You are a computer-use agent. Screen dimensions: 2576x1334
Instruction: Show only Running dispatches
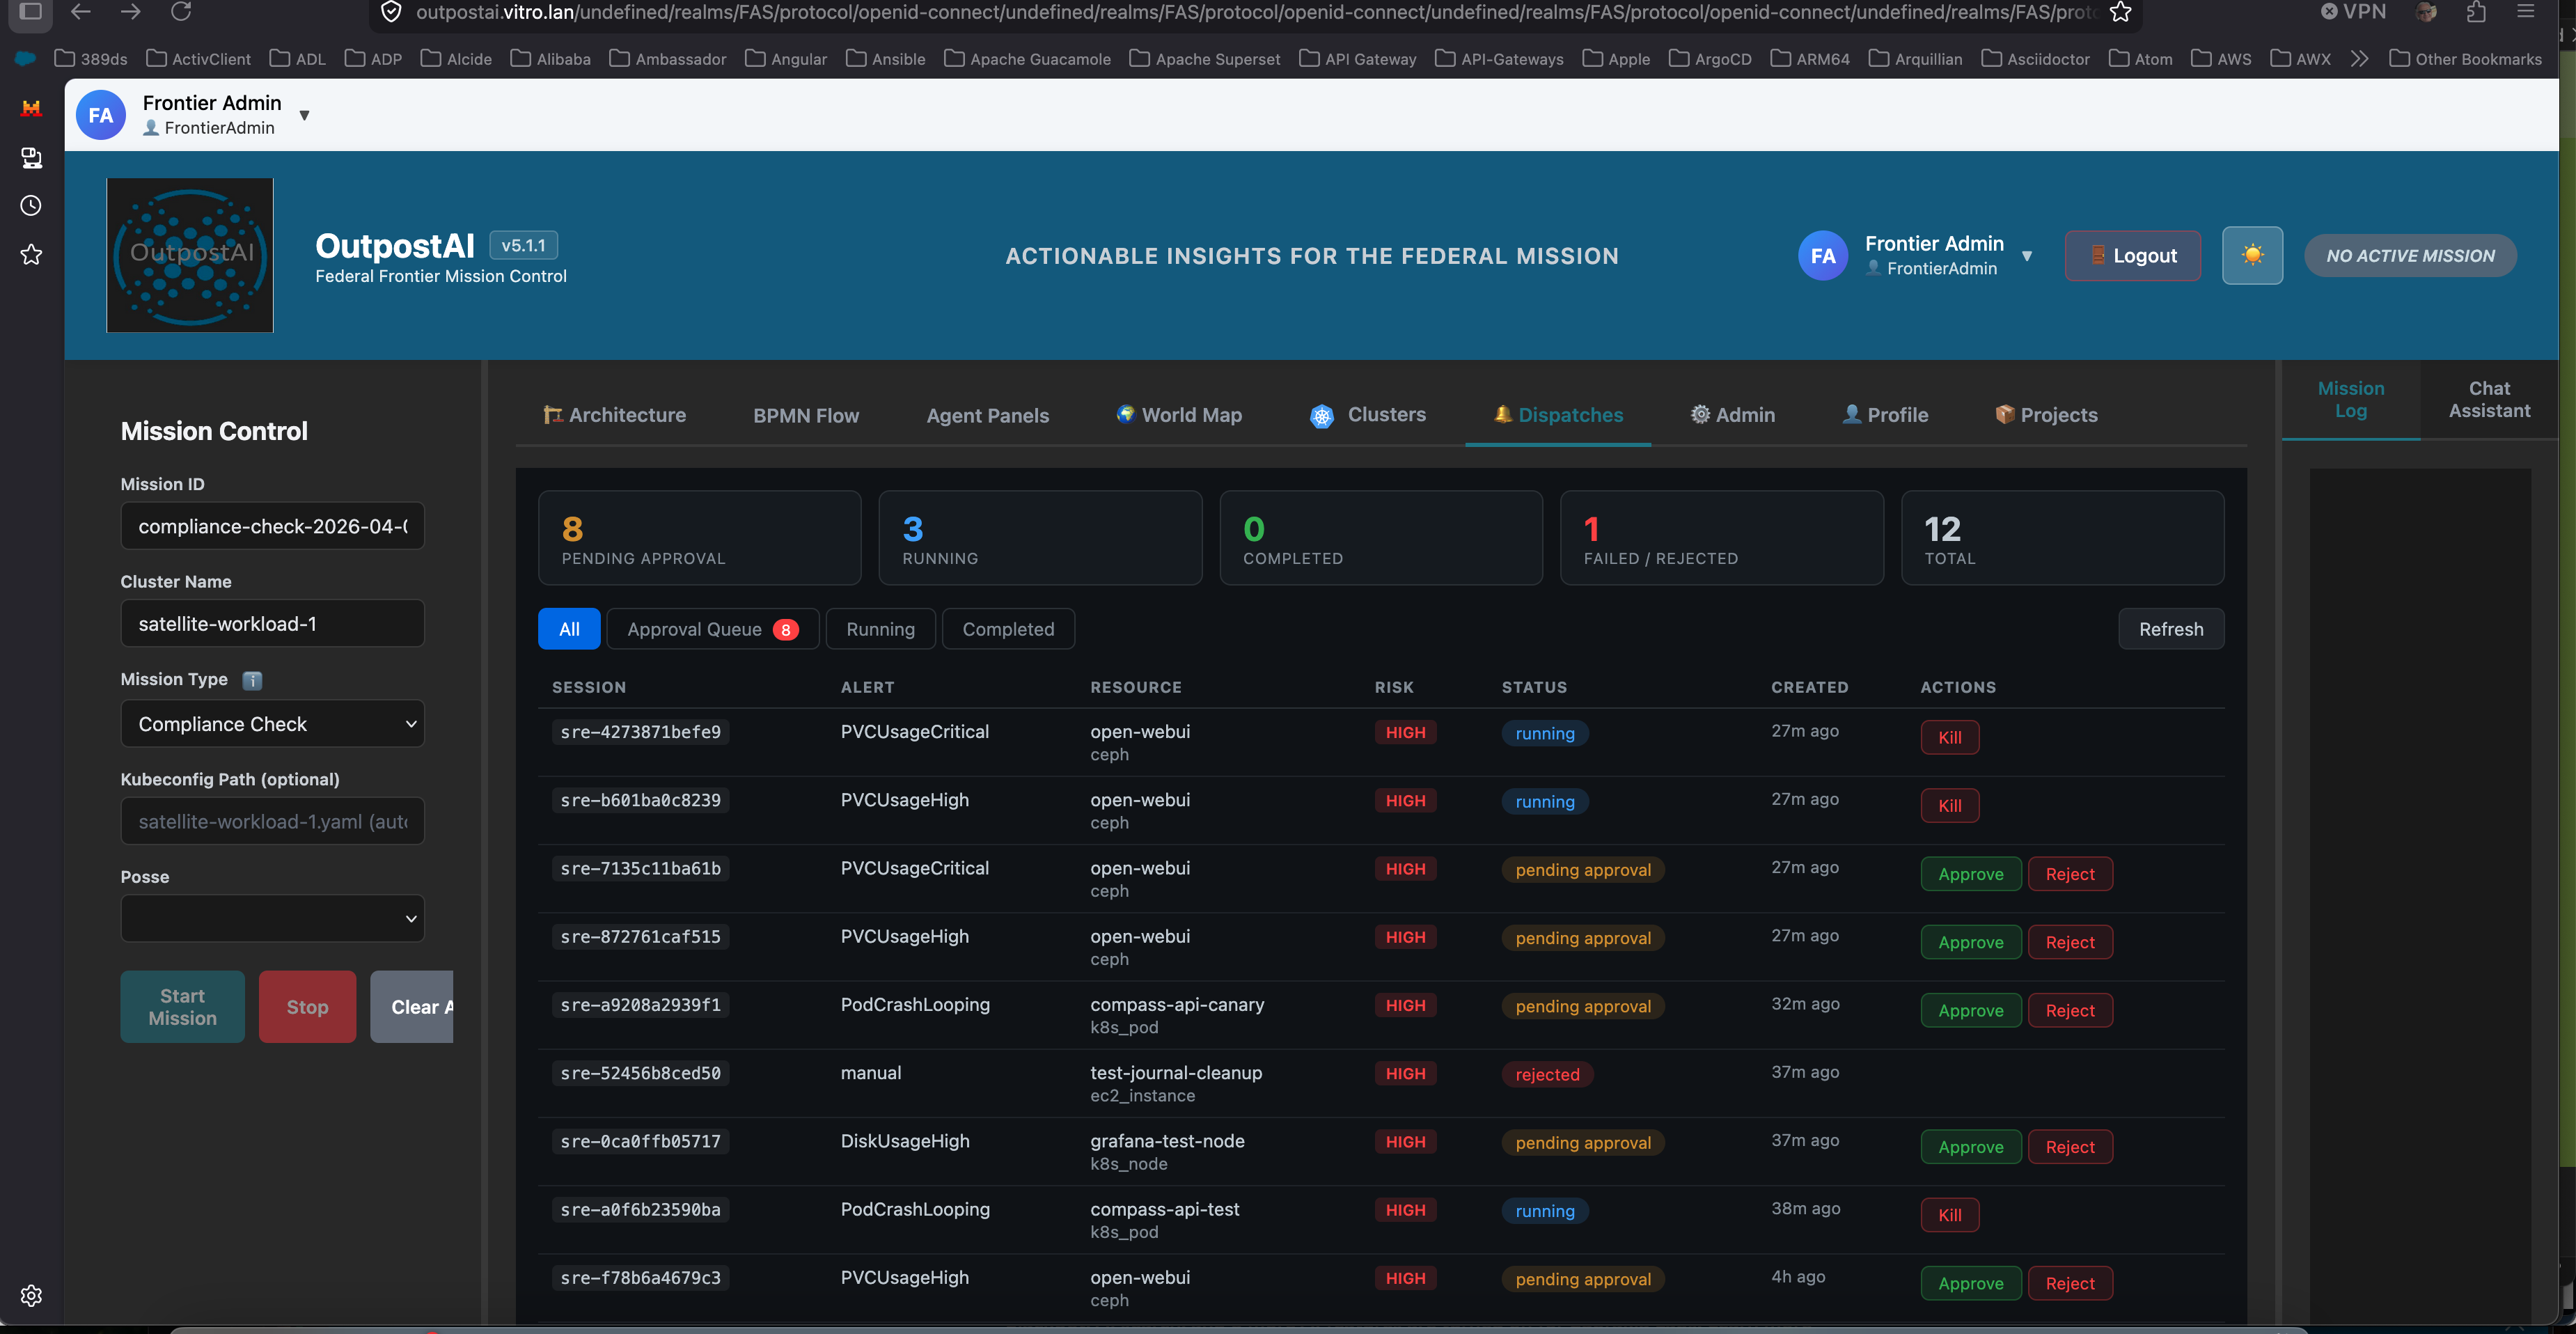[880, 629]
